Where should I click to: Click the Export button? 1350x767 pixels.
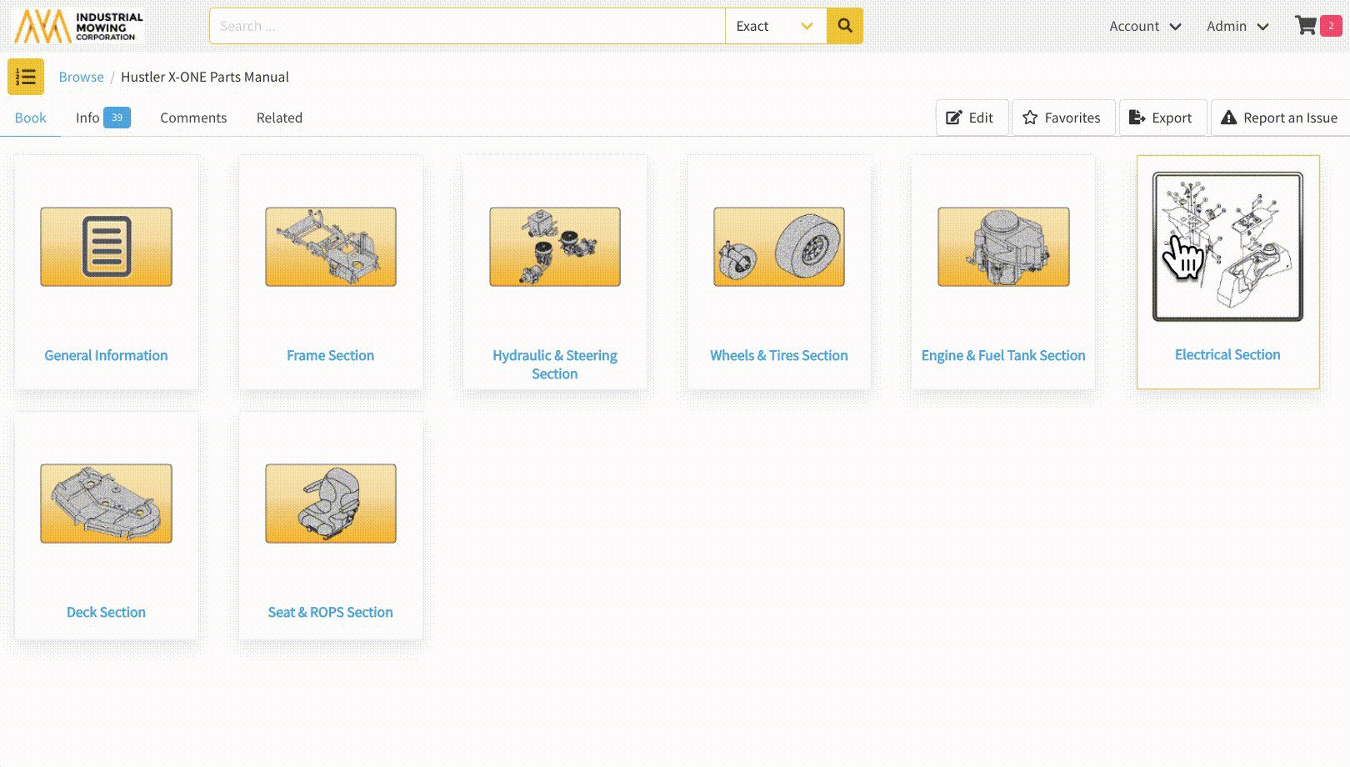pos(1162,118)
